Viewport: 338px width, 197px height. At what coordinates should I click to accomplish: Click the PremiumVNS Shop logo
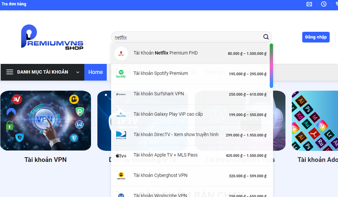[x=52, y=37]
